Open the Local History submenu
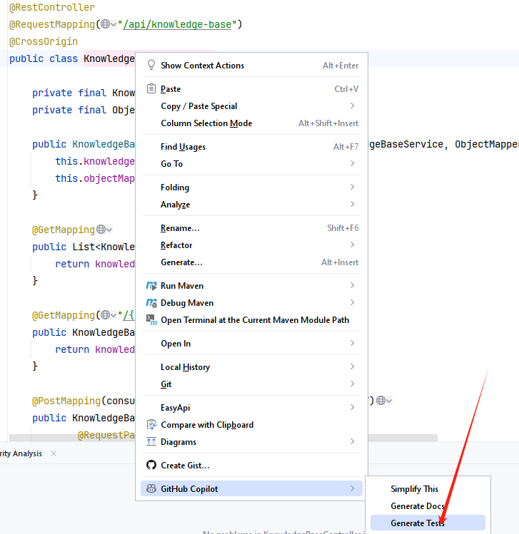519x534 pixels. [251, 366]
